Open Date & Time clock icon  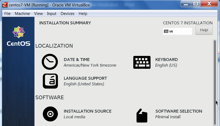[50, 62]
